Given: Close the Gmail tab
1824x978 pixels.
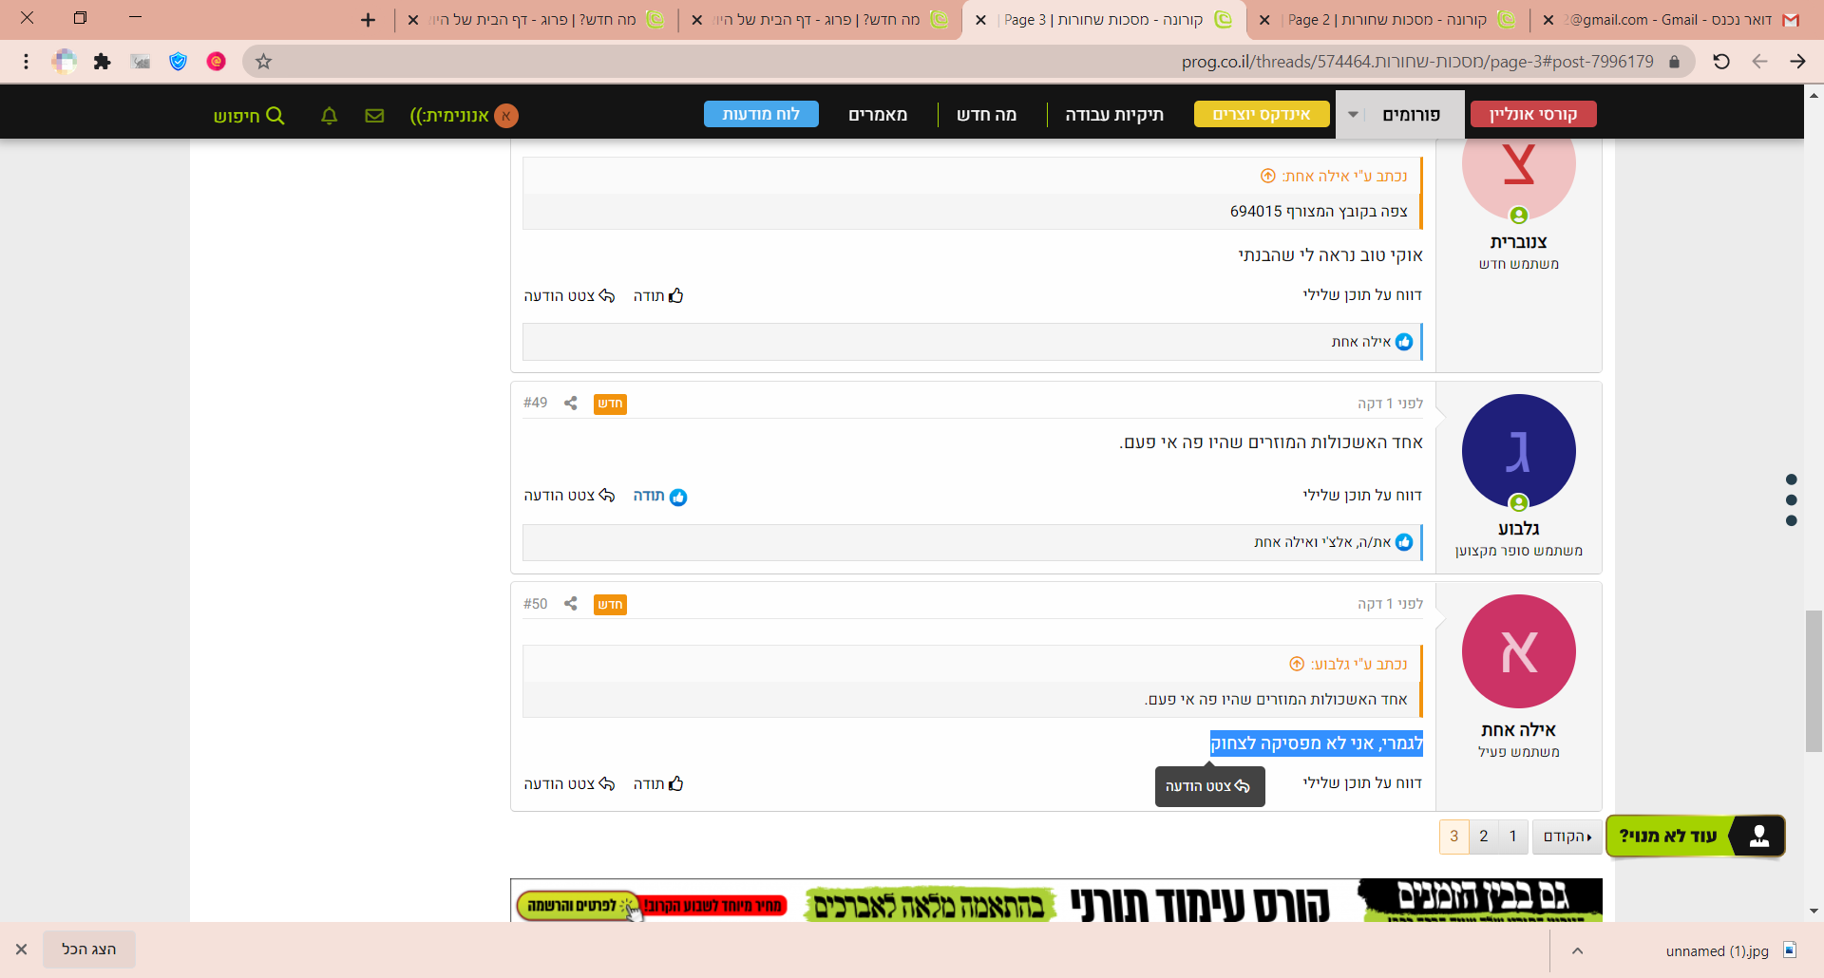Looking at the screenshot, I should (x=1548, y=20).
